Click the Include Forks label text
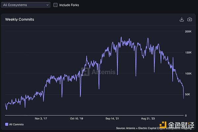 pyautogui.click(x=69, y=5)
